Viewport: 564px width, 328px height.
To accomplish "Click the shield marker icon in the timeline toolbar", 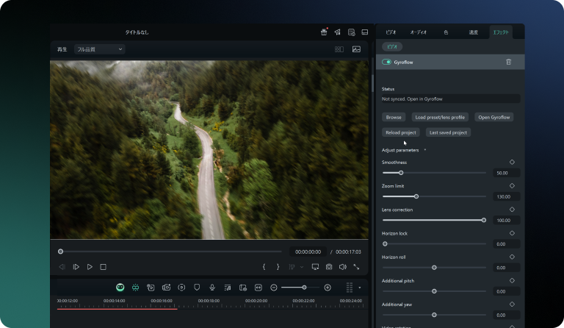I will (197, 288).
